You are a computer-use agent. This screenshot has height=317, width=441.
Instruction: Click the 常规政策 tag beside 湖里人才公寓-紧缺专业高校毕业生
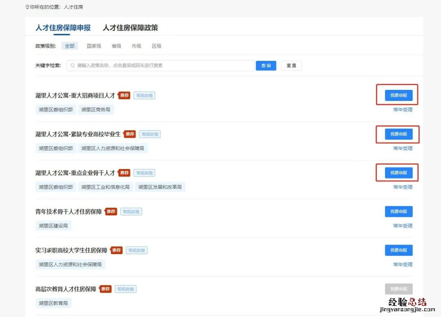coord(149,134)
